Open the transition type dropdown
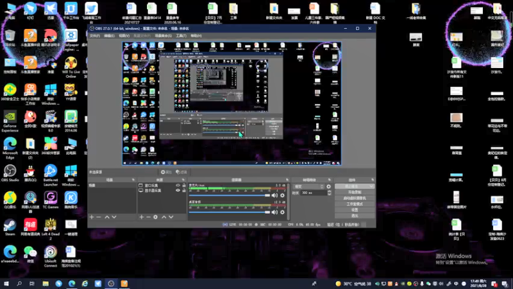 [309, 186]
